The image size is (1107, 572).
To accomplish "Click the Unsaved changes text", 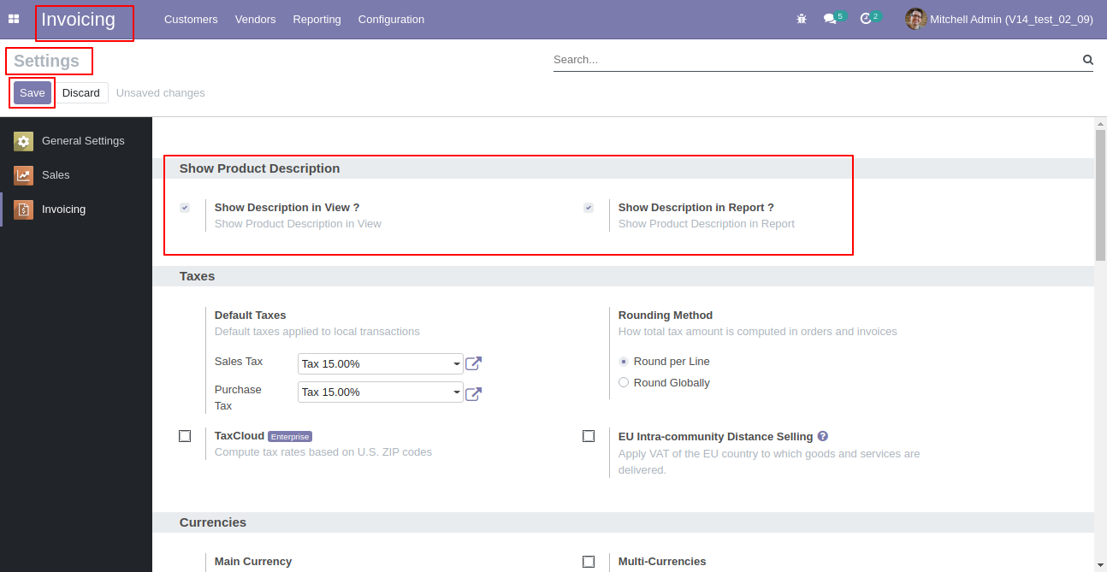I will (x=161, y=93).
